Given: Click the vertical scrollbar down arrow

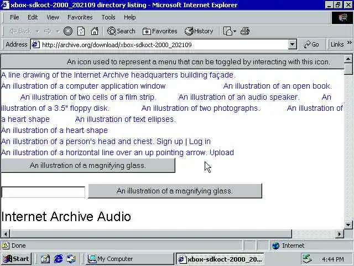Looking at the screenshot, I should pyautogui.click(x=348, y=224).
